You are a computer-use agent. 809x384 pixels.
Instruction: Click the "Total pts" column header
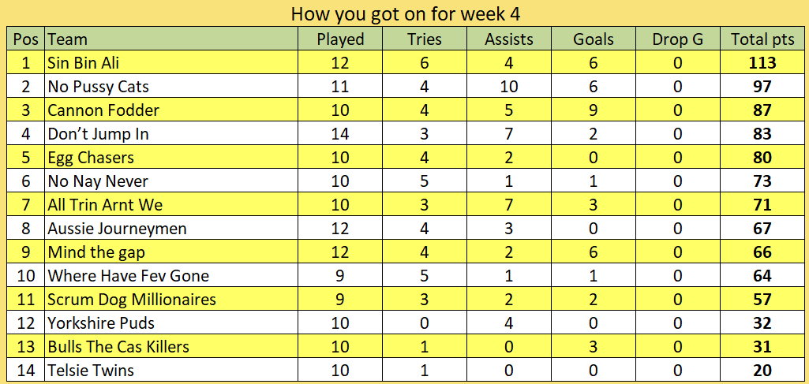[763, 39]
